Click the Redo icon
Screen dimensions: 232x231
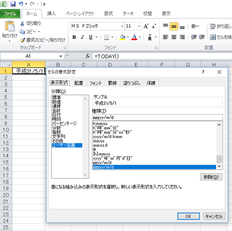[x=32, y=4]
